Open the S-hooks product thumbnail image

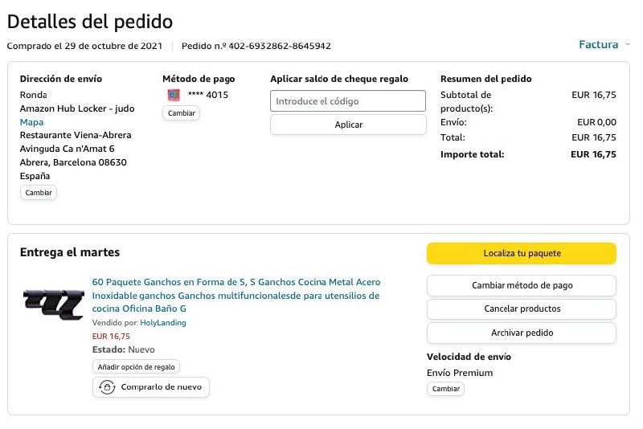pos(54,301)
